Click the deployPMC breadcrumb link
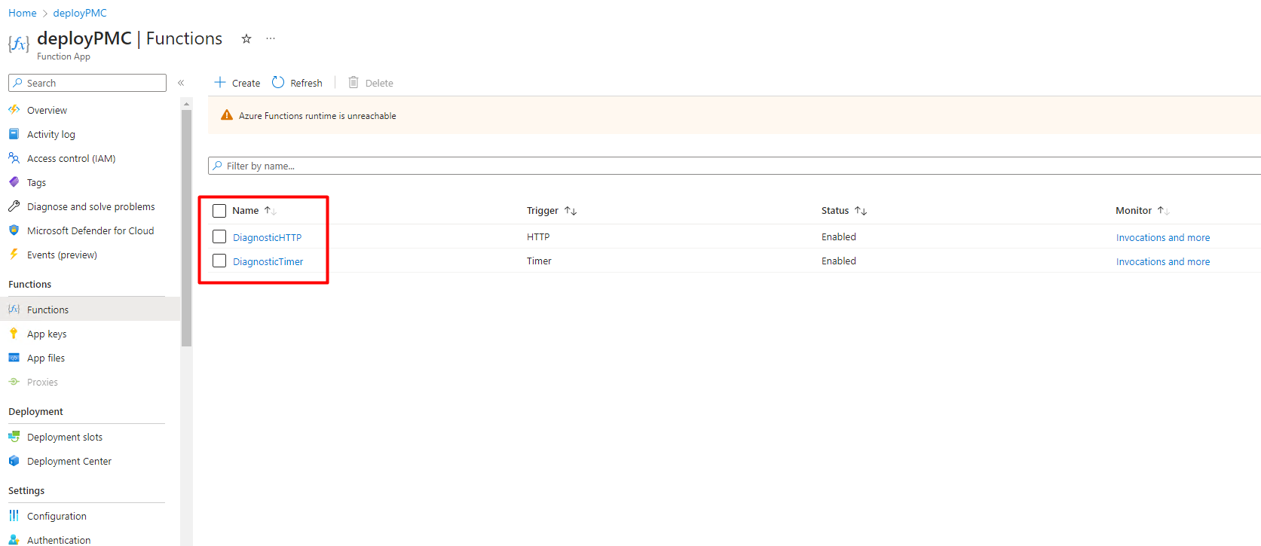 [x=80, y=13]
